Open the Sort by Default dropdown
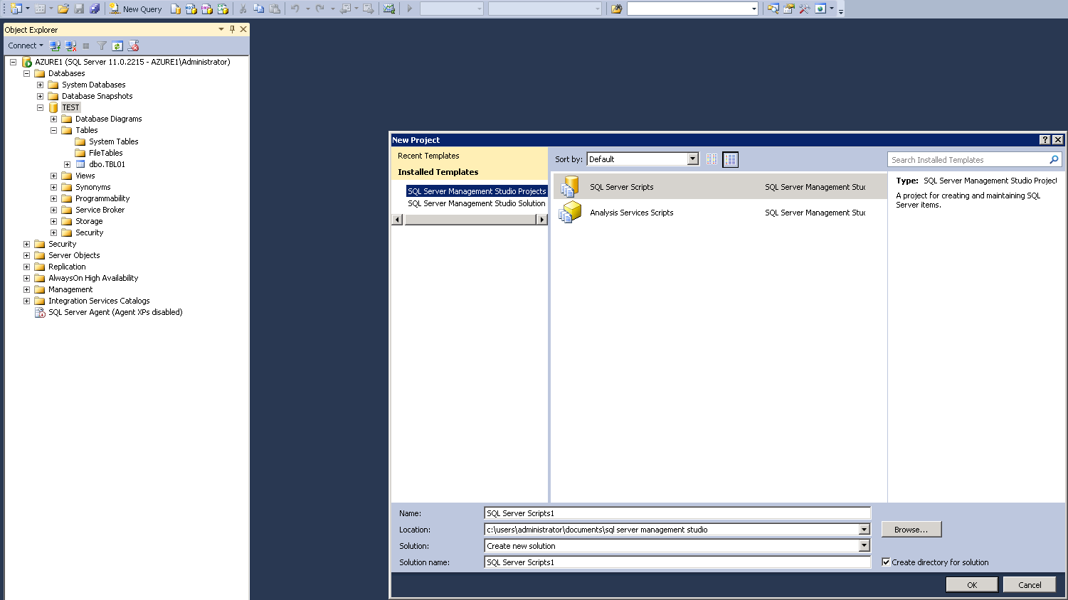The height and width of the screenshot is (600, 1068). [692, 159]
